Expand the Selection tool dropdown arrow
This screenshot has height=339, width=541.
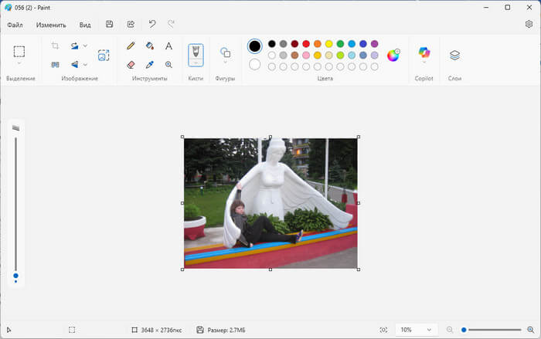(19, 63)
